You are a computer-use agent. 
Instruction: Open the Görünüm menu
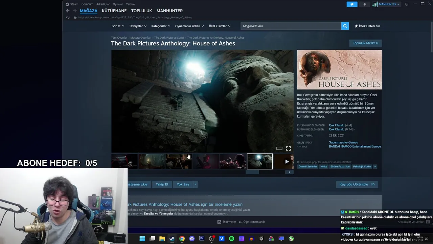pyautogui.click(x=87, y=4)
